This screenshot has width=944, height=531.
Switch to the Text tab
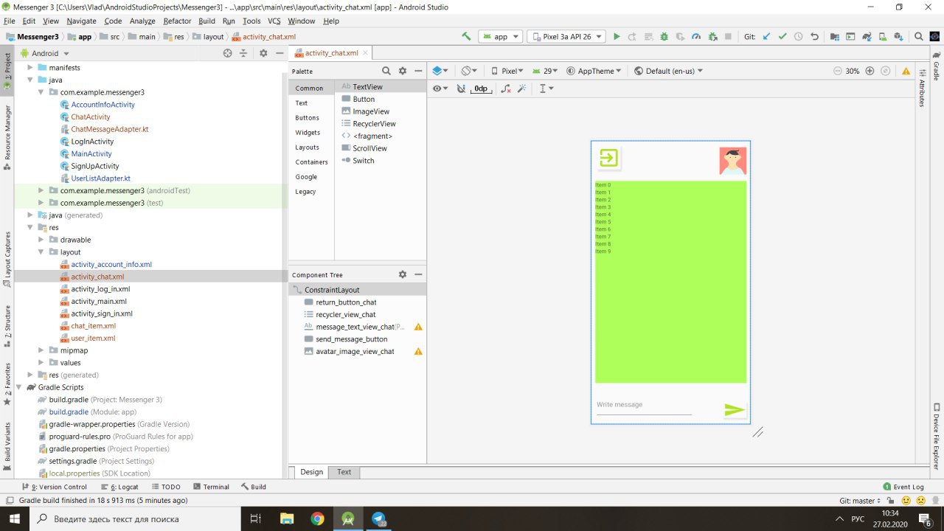coord(344,472)
